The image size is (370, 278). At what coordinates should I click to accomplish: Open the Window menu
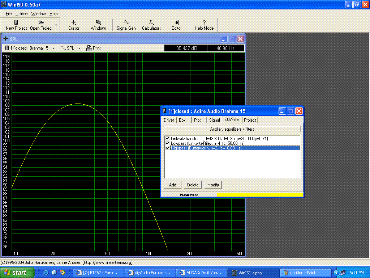[x=38, y=14]
